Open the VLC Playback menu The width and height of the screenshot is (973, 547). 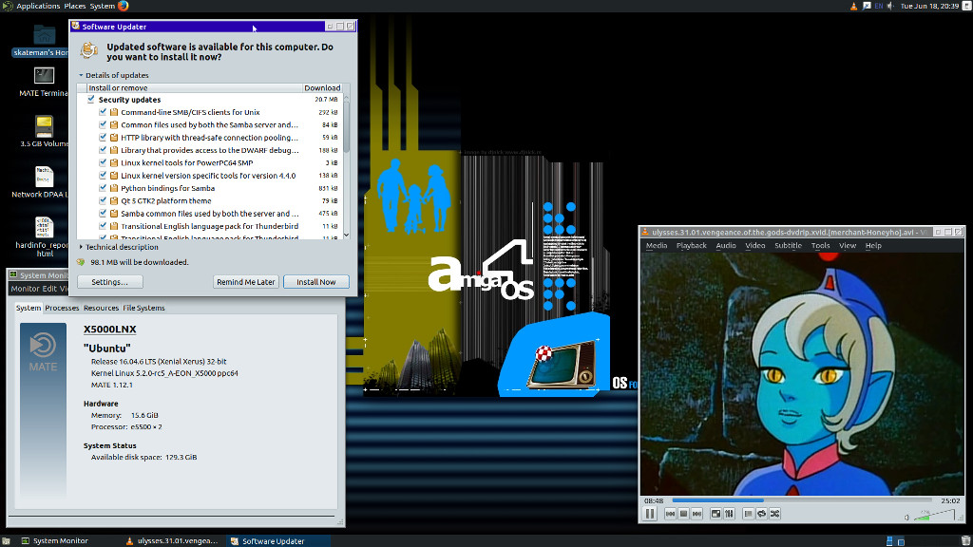click(692, 246)
